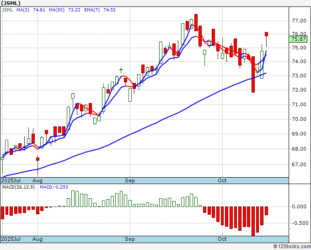Click the MA(3) value 74.81
Image resolution: width=311 pixels, height=250 pixels.
[x=39, y=10]
